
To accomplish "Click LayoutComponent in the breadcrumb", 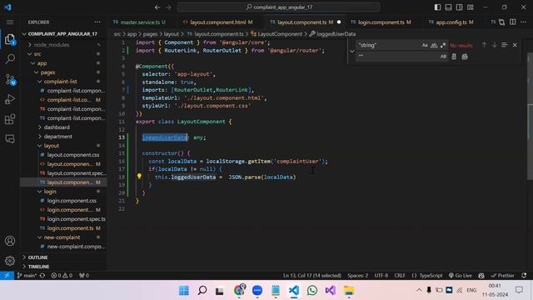I will click(280, 34).
